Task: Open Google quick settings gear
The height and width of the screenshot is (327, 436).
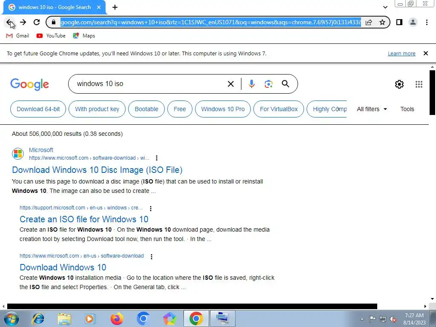Action: pyautogui.click(x=399, y=84)
